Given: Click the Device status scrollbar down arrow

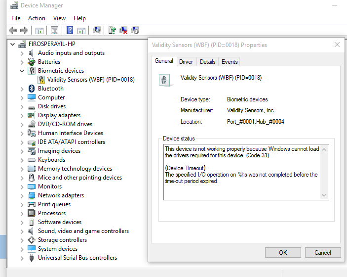Looking at the screenshot, I should (x=324, y=195).
